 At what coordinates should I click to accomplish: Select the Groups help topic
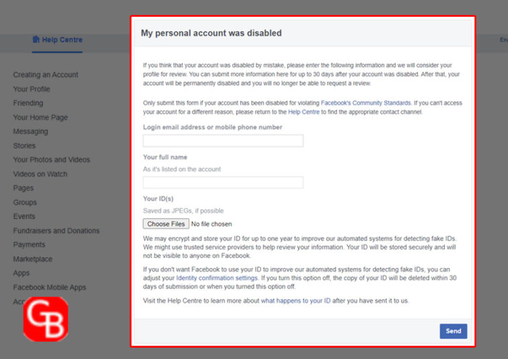click(x=25, y=202)
